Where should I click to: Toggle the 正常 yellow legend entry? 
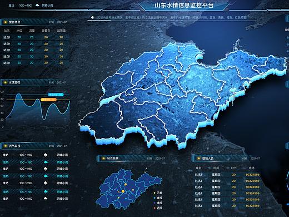click(158, 193)
